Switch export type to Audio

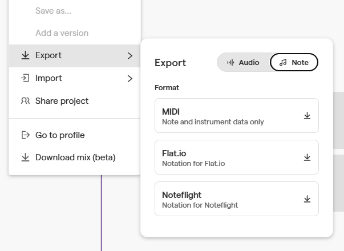pos(243,63)
